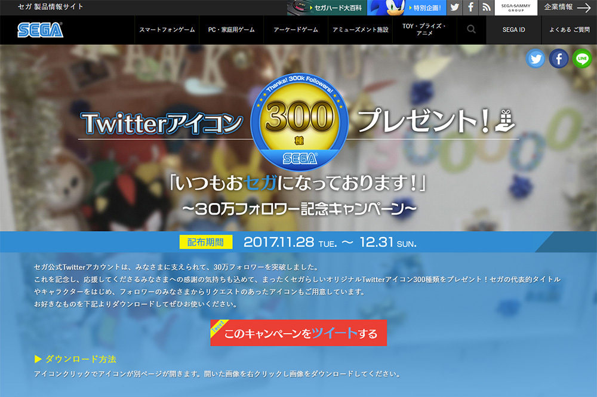Open Twitter icon in top utility bar
Image resolution: width=597 pixels, height=397 pixels.
pos(454,7)
